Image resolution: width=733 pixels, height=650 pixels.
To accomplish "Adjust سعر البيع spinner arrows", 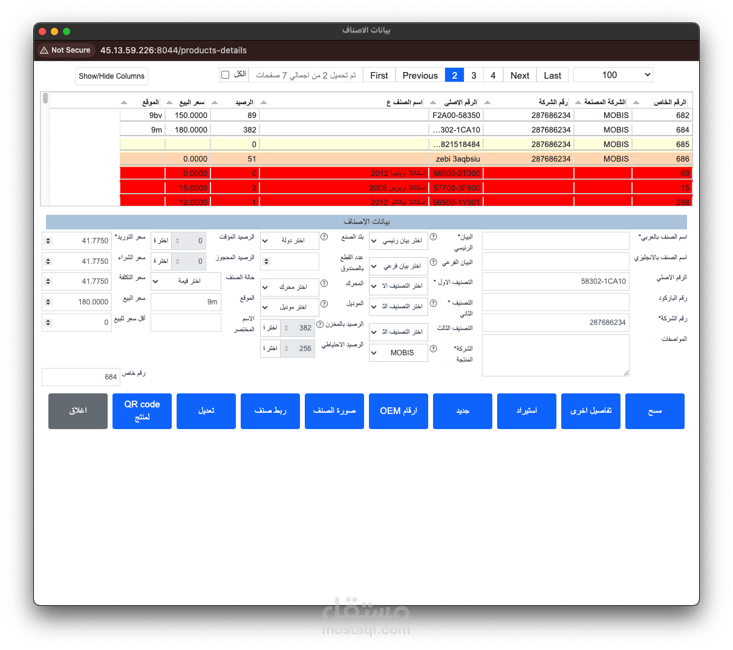I will 48,302.
